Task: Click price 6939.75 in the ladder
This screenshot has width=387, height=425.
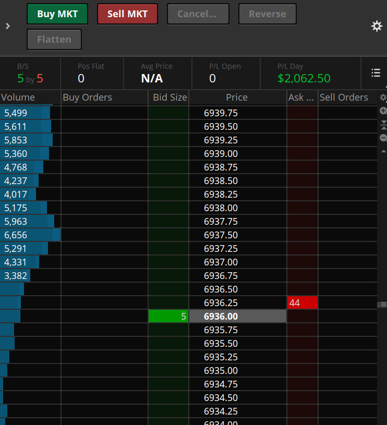Action: tap(221, 113)
